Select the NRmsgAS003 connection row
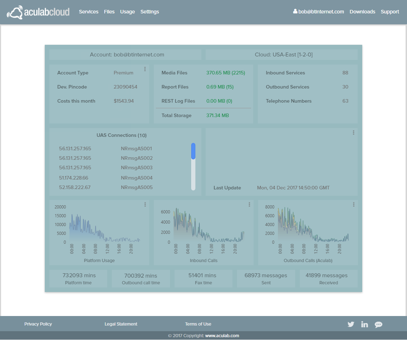407x340 pixels. [x=106, y=168]
